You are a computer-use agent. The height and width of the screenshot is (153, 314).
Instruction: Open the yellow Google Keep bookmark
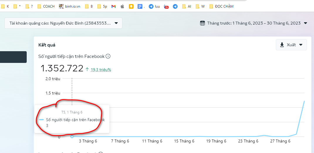[x=131, y=6]
